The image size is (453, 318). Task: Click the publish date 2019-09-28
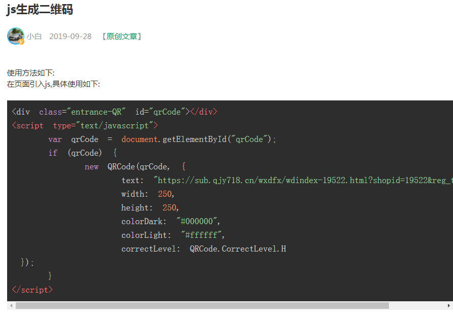71,36
